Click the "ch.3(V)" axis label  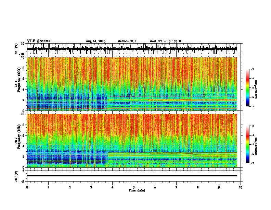(16, 176)
